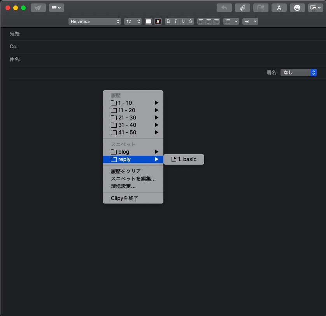Viewport: 326px width, 316px height.
Task: Open the text background color swatch
Action: 158,21
